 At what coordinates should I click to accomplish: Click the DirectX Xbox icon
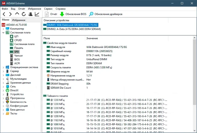[7, 91]
